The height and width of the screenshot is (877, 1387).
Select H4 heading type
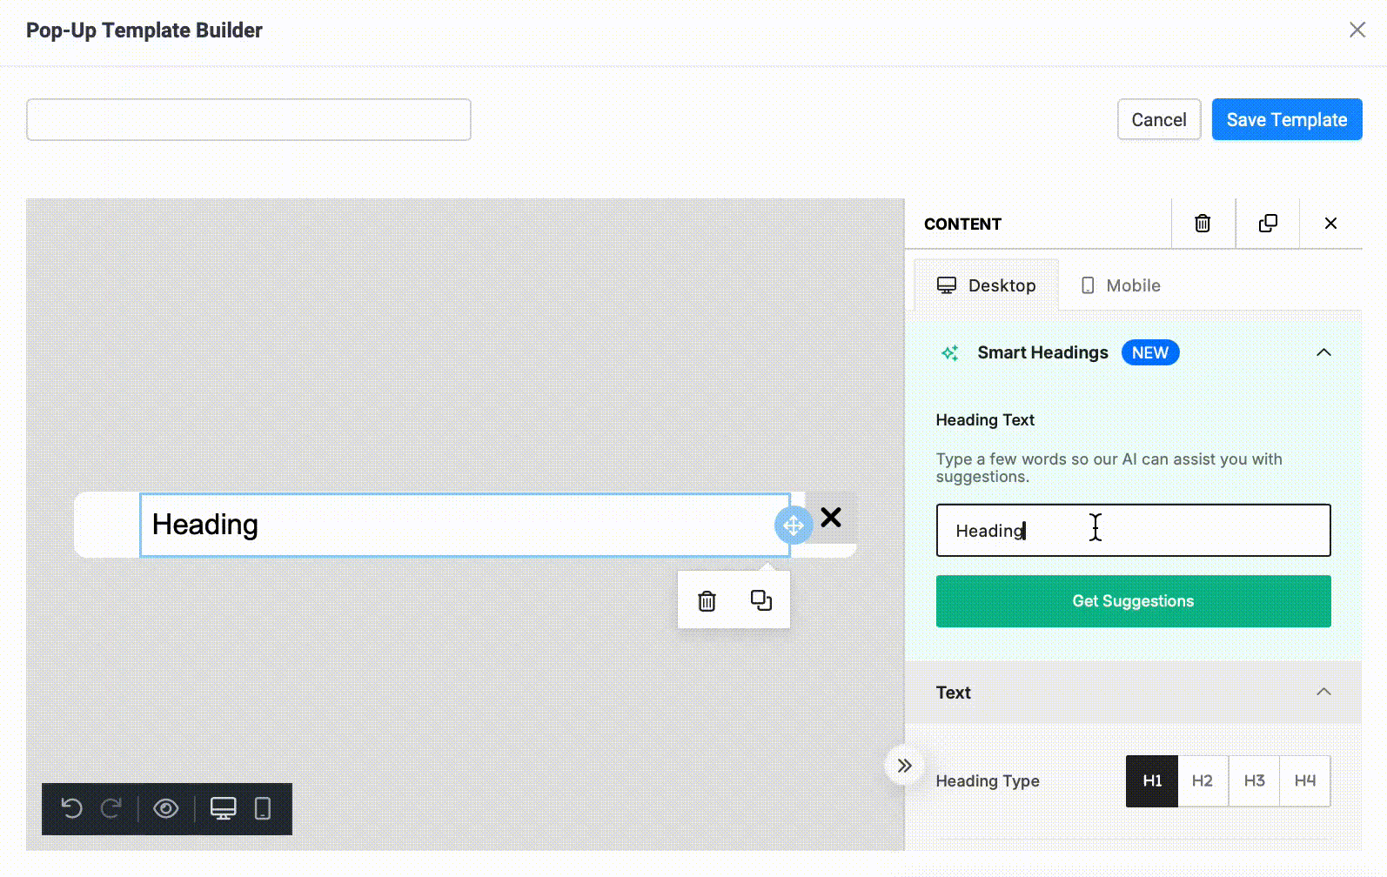tap(1304, 780)
